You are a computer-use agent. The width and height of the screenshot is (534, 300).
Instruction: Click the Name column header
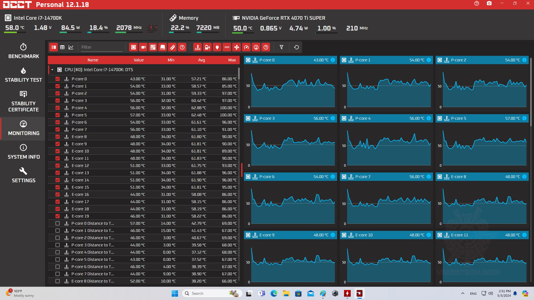93,60
